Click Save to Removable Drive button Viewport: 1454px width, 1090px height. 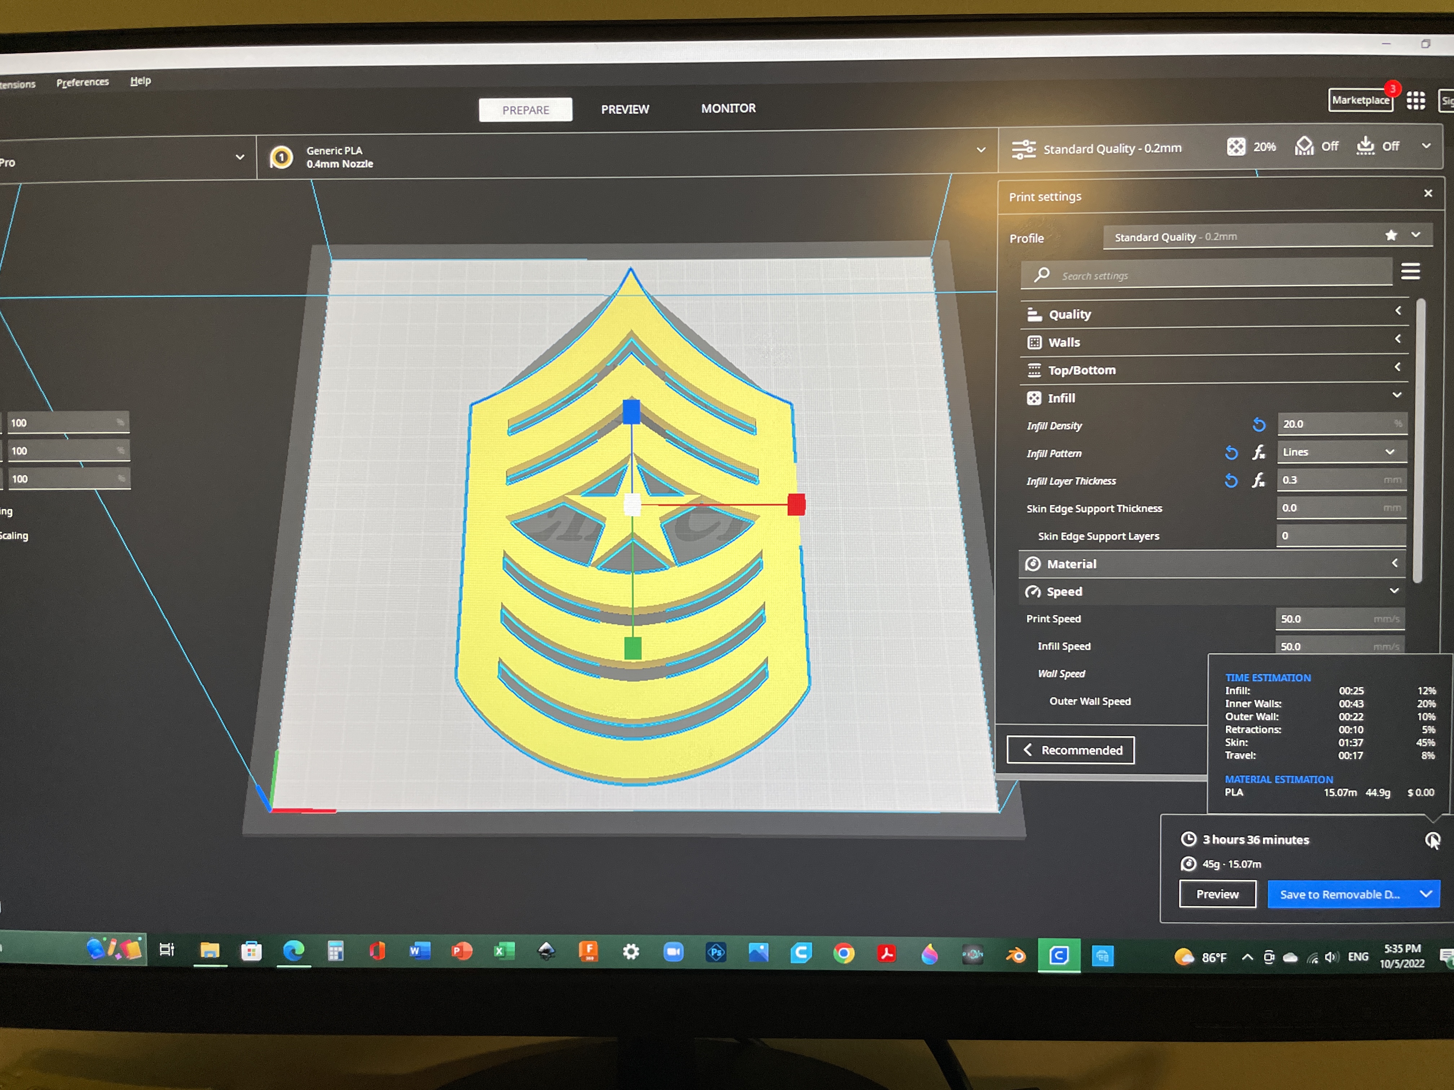click(1340, 894)
